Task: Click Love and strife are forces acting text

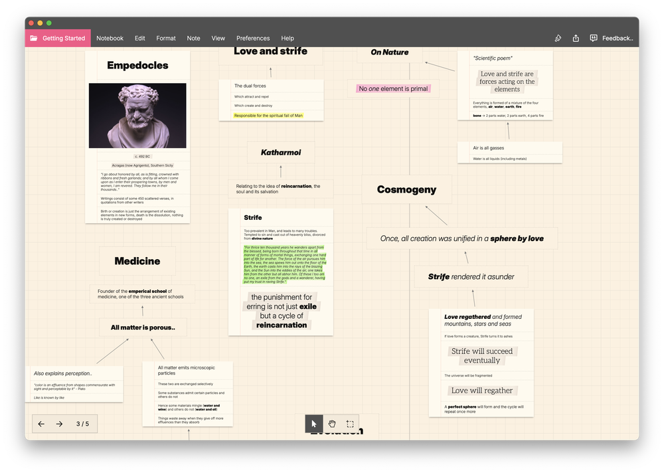Action: pos(507,81)
